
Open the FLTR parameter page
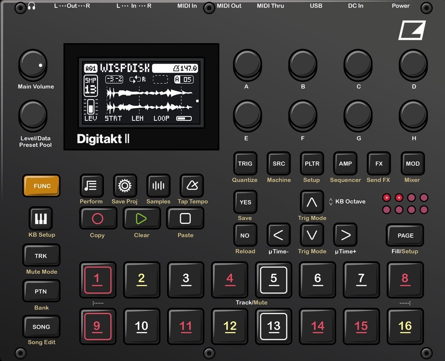pyautogui.click(x=312, y=164)
